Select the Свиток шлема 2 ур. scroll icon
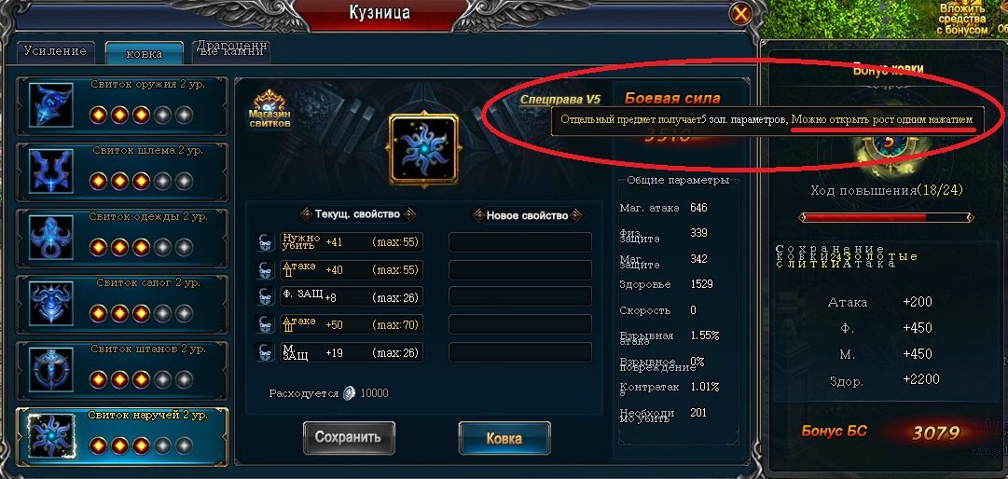Viewport: 1008px width, 479px height. [x=51, y=171]
